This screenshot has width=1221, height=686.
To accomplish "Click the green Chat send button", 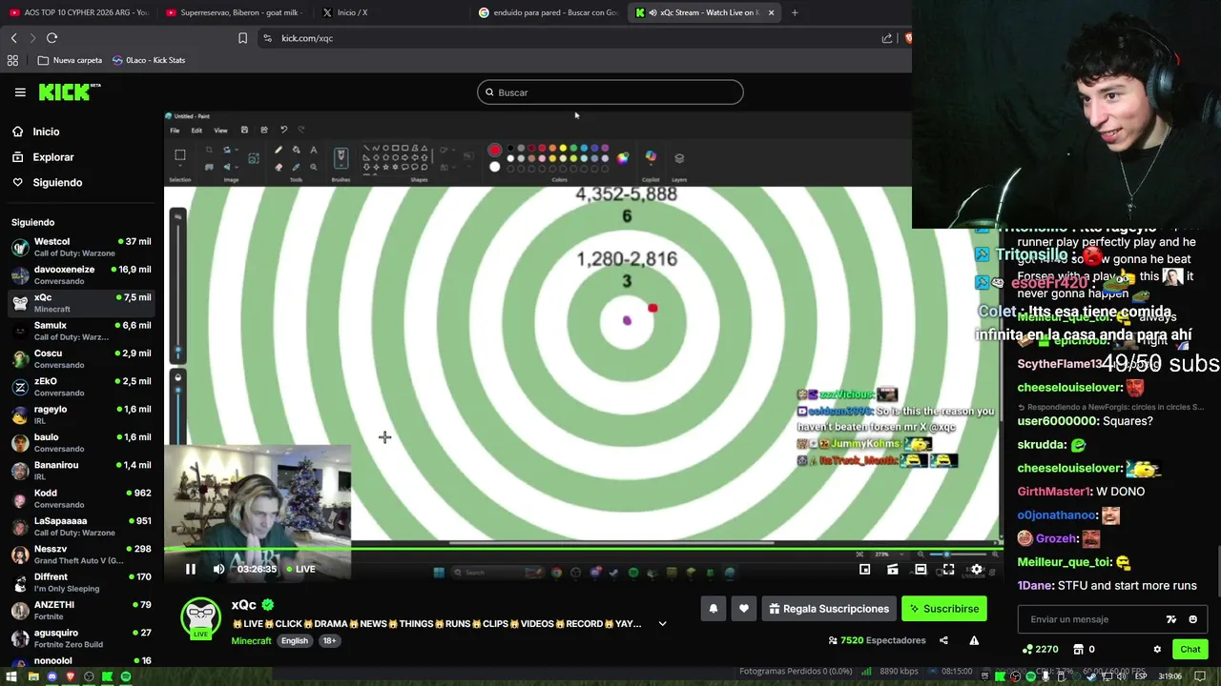I will (x=1190, y=650).
